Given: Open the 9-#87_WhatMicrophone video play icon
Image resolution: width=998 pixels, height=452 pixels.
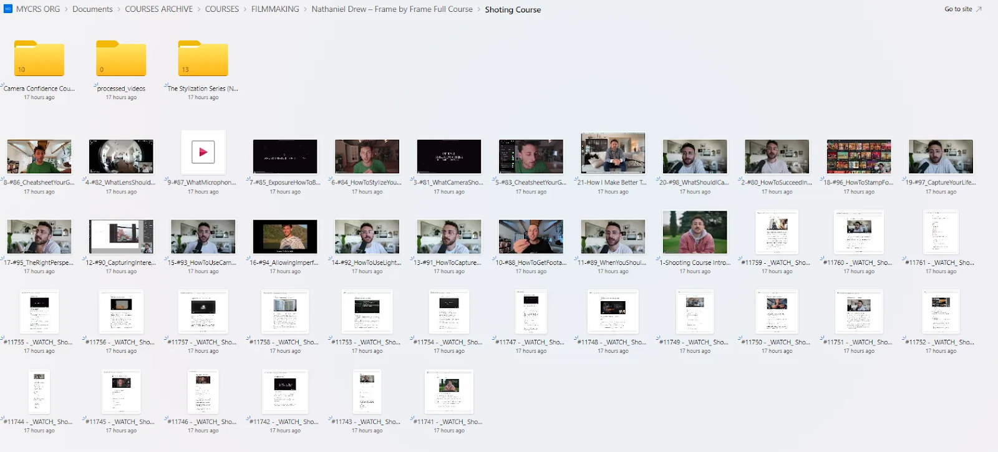Looking at the screenshot, I should pos(203,152).
